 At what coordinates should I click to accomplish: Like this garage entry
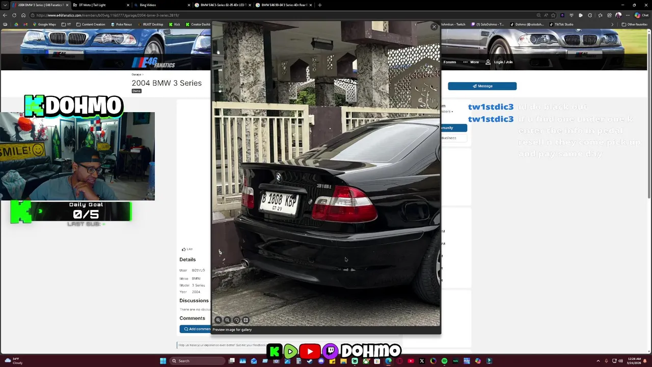pyautogui.click(x=187, y=249)
